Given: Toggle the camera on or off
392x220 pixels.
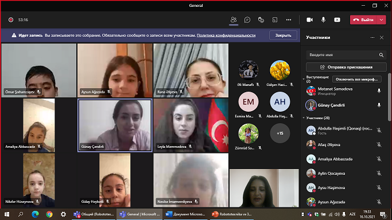Looking at the screenshot, I should [309, 19].
